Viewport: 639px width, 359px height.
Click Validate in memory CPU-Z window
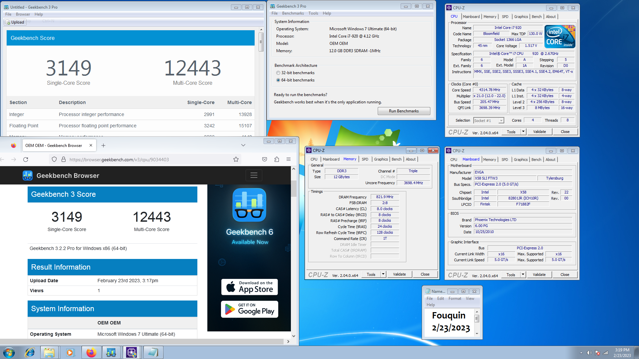pyautogui.click(x=399, y=274)
